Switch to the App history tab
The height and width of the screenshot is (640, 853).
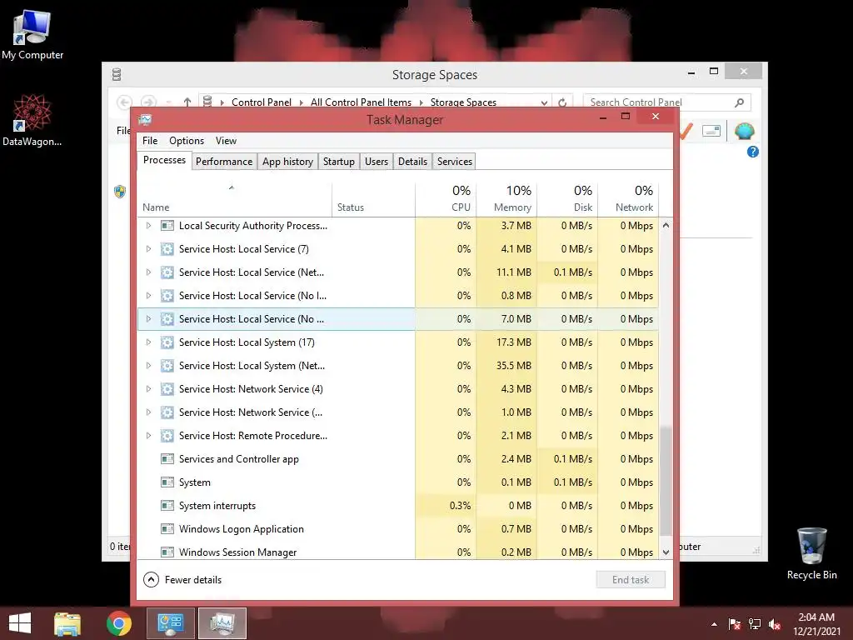tap(287, 161)
